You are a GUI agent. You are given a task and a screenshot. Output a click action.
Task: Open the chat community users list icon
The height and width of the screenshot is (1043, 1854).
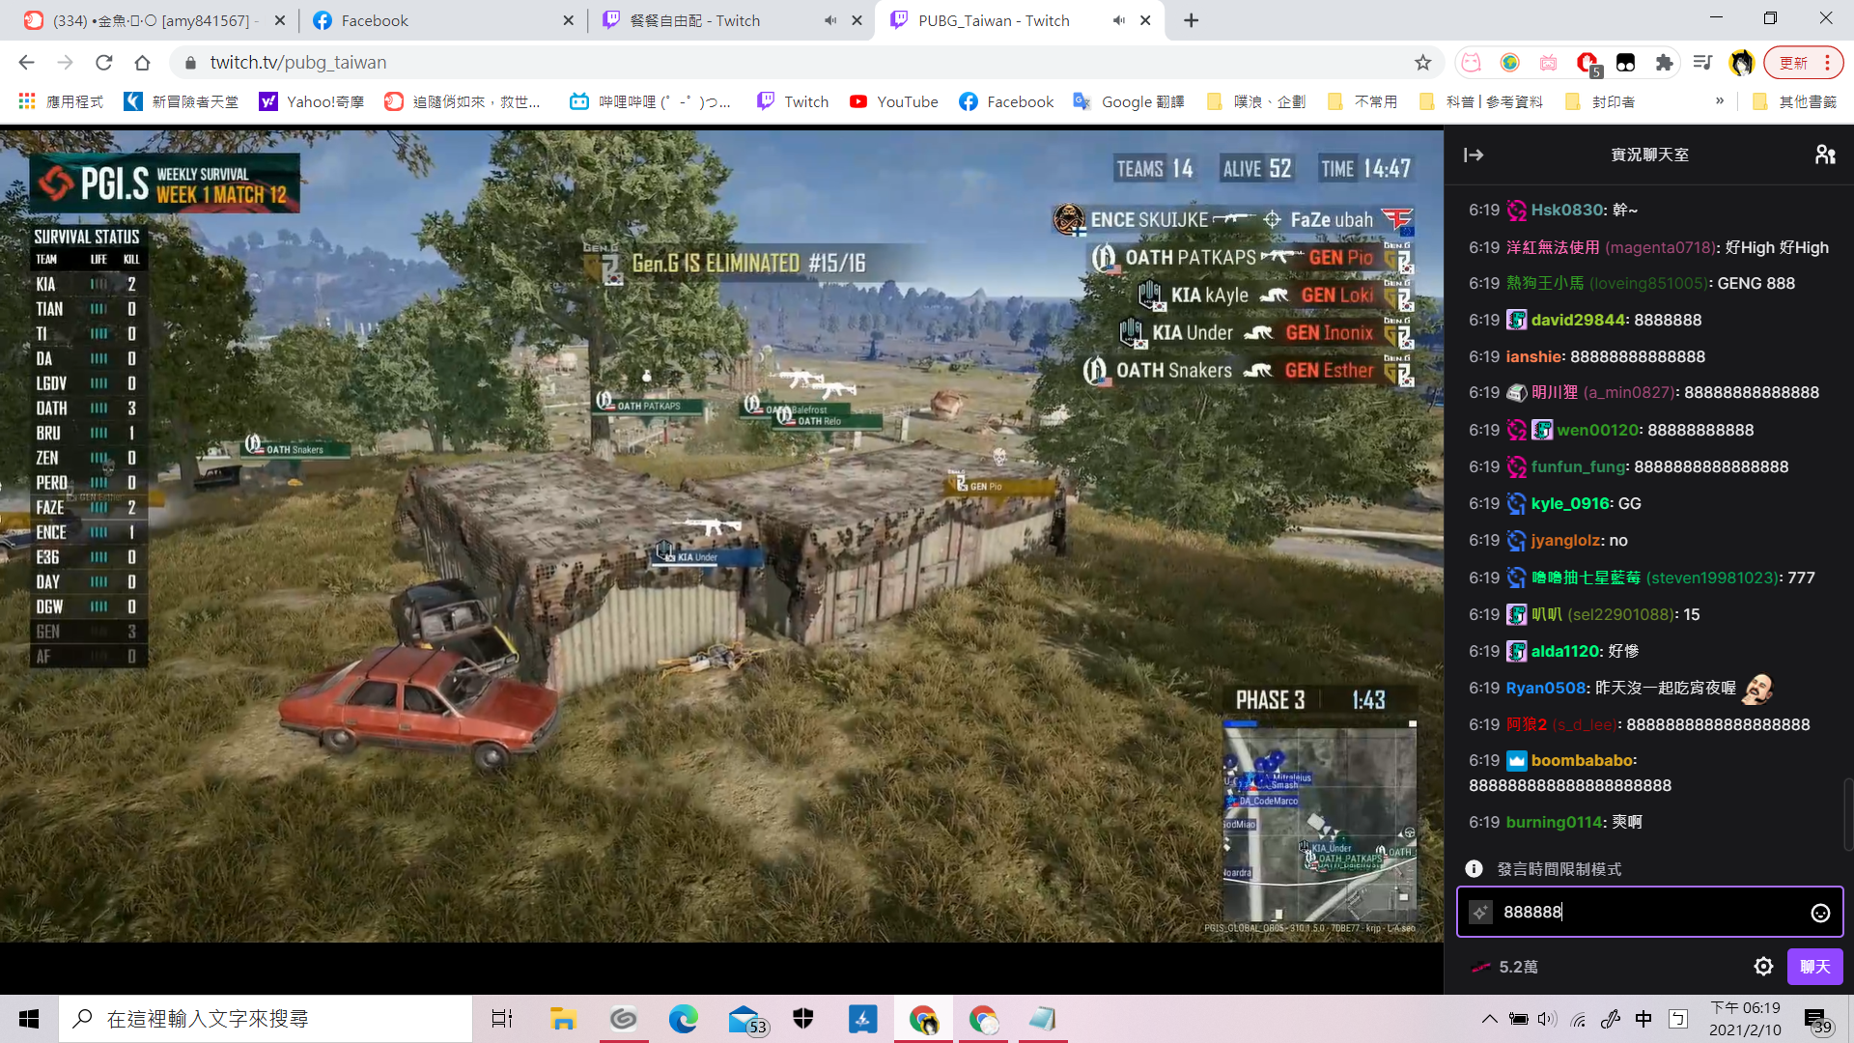(x=1824, y=155)
